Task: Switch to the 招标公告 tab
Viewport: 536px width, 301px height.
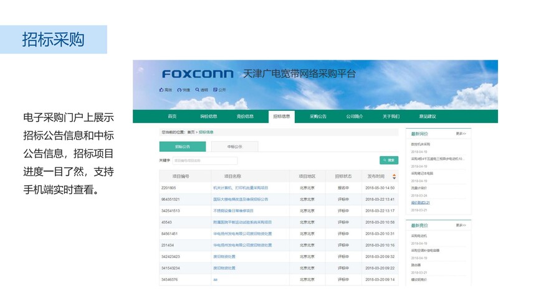Action: [x=183, y=146]
